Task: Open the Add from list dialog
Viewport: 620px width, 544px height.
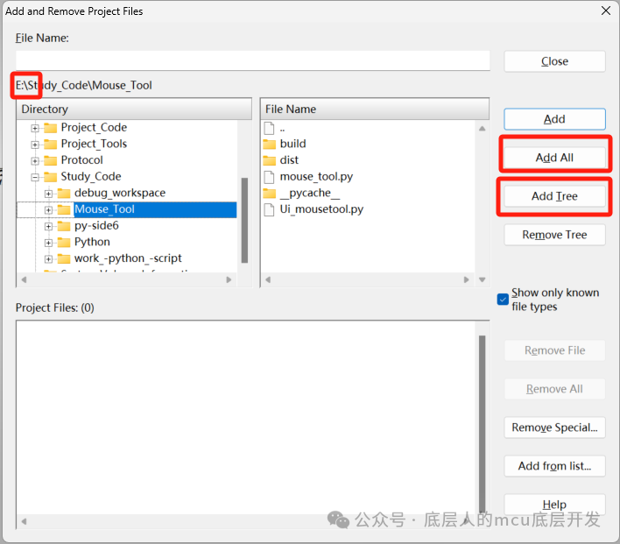Action: tap(554, 466)
